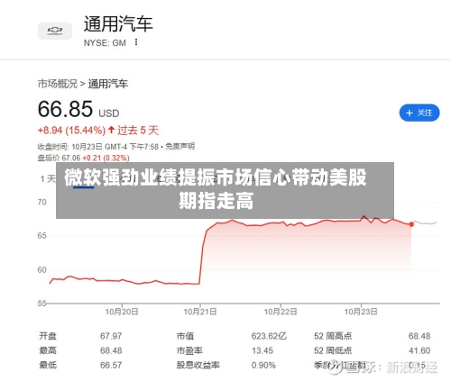The height and width of the screenshot is (381, 451).
Task: Click the 开盘 value 67.97
Action: [x=111, y=336]
